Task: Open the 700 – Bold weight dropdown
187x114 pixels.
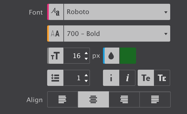Action: click(x=117, y=33)
